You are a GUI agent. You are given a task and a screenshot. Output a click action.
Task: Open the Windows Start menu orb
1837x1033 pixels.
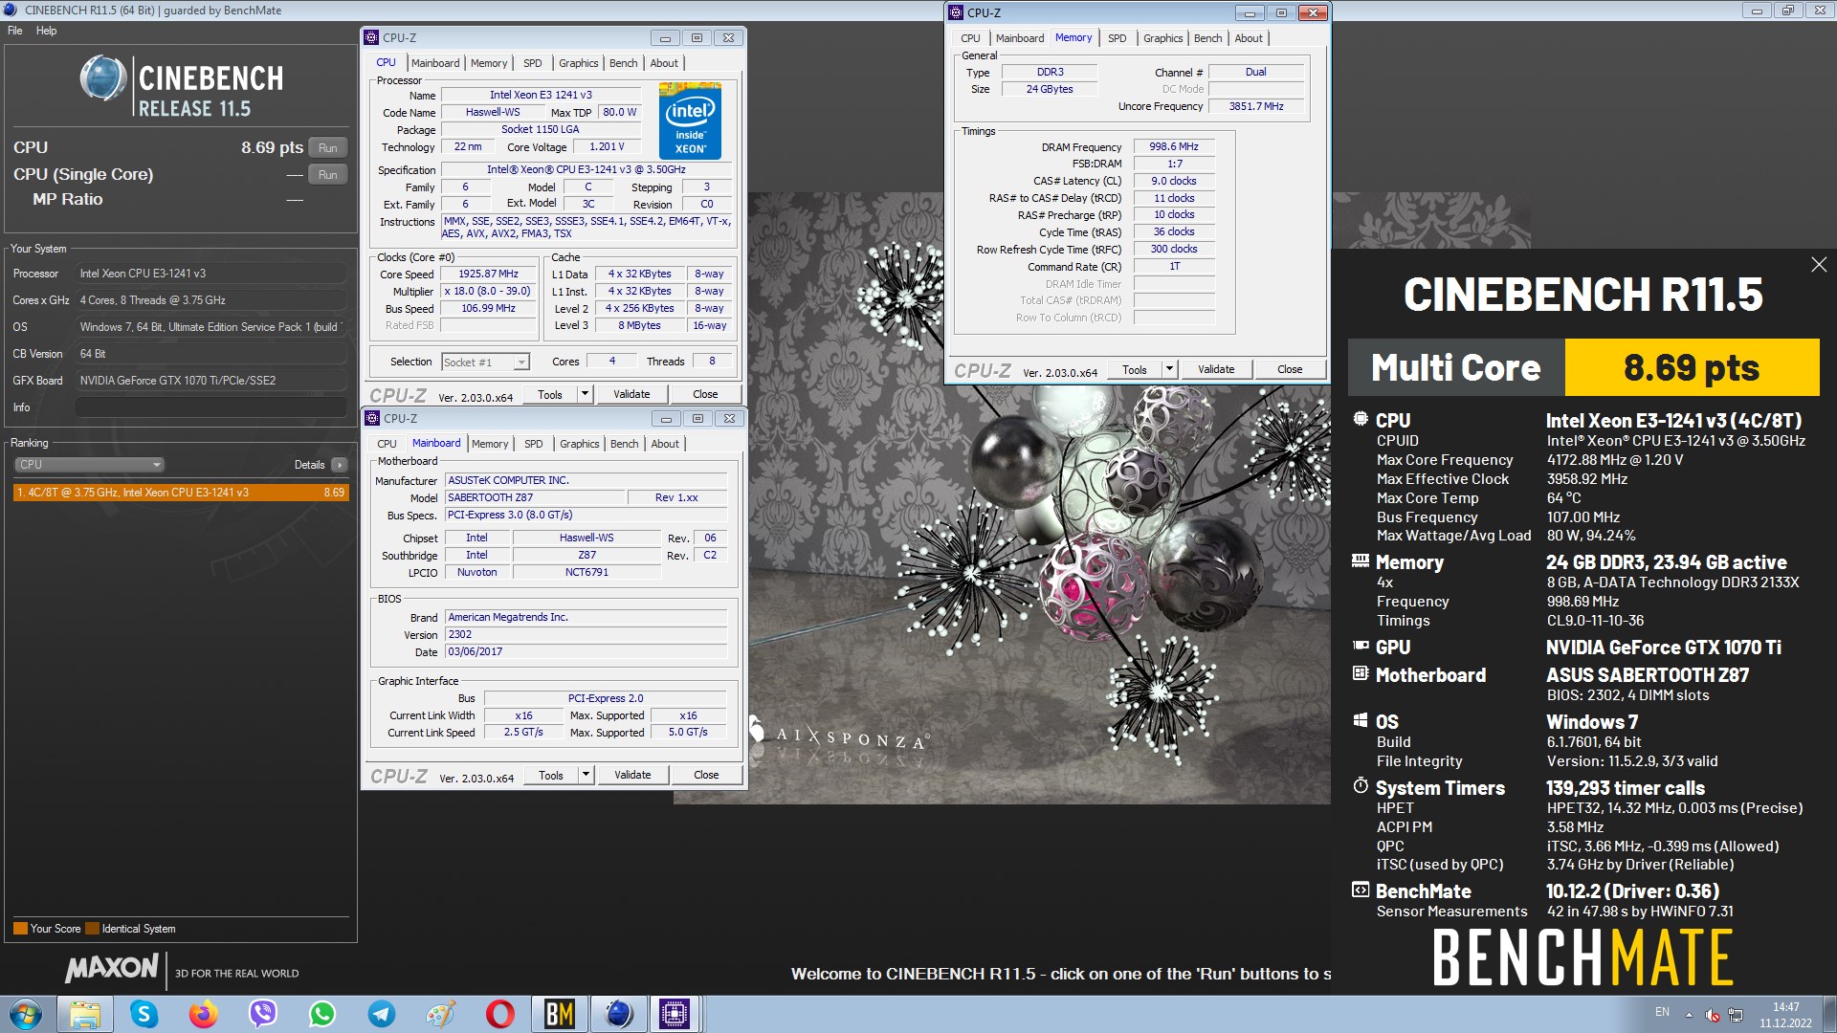[26, 1014]
